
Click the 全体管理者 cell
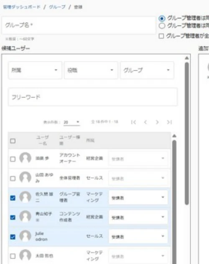[70, 178]
